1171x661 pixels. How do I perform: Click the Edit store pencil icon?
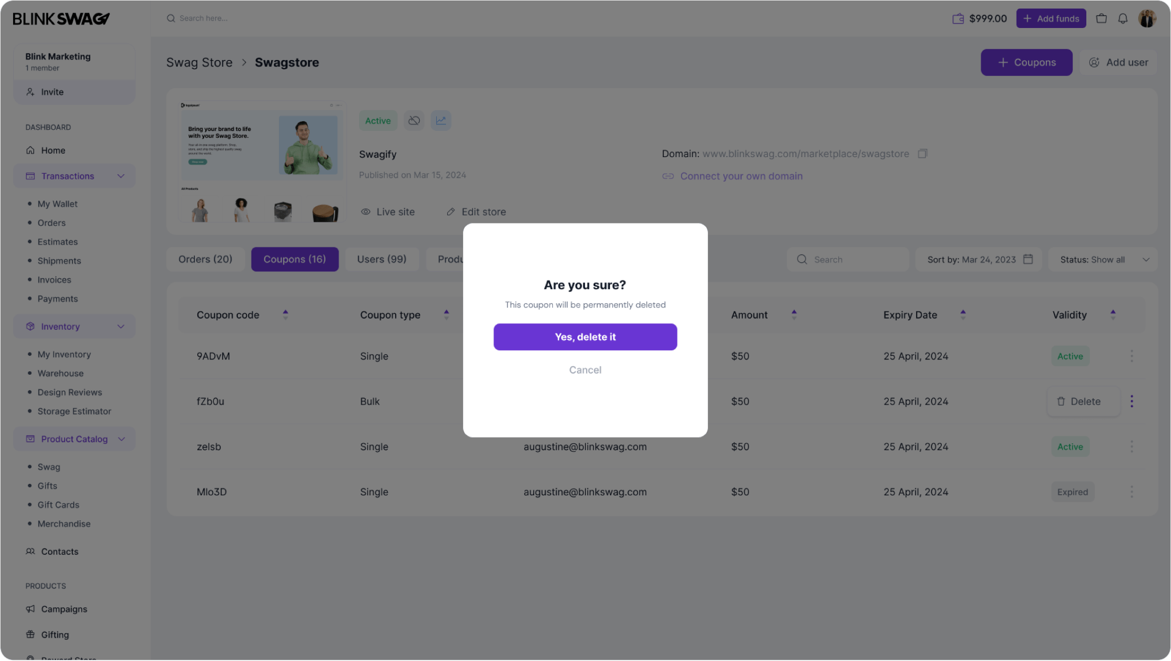pyautogui.click(x=451, y=212)
